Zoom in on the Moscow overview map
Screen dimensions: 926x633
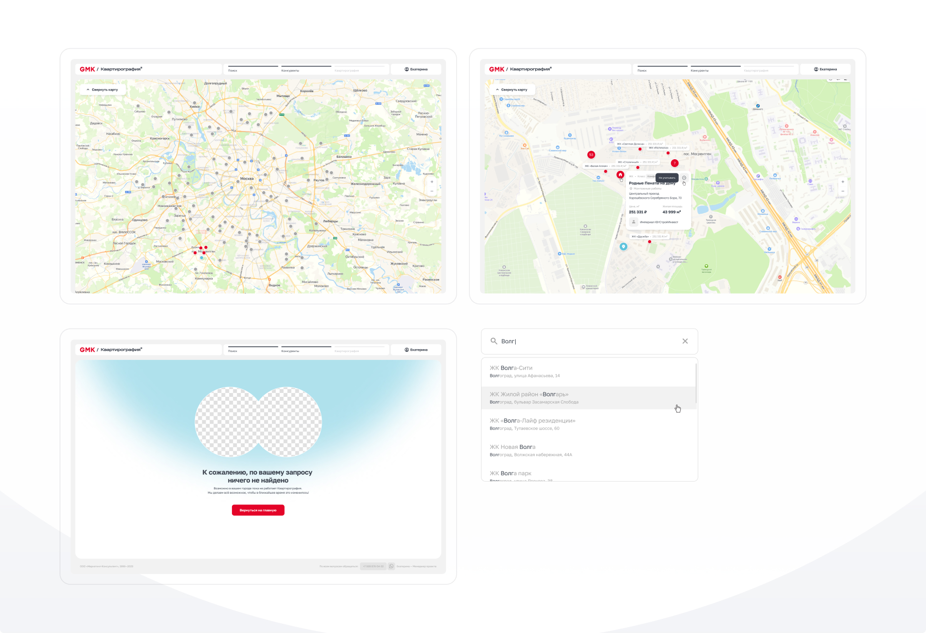pyautogui.click(x=432, y=182)
